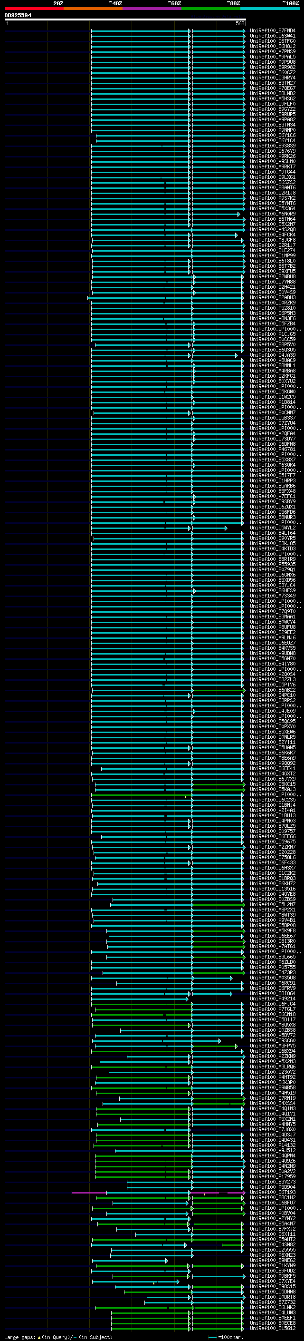The height and width of the screenshot is (1341, 304).
Task: Select label UniRef100_A9RK26
Action: (272, 156)
